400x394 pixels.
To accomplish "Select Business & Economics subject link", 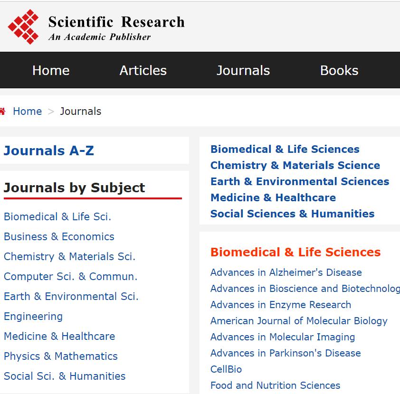I will coord(59,237).
